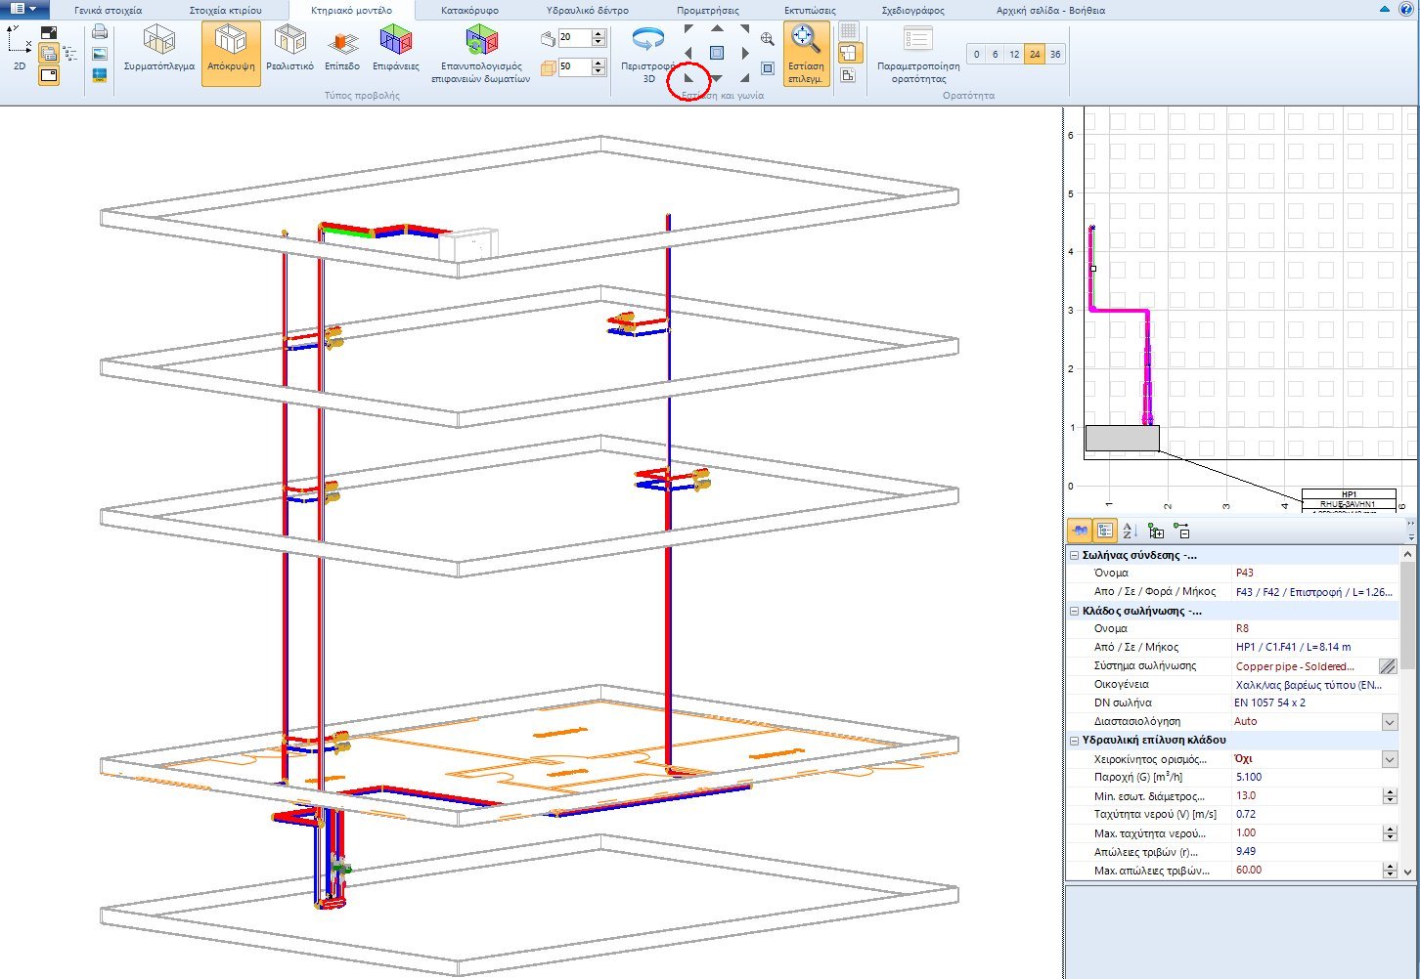Click the Εστίαση επιλεγμ. zoom tool
The image size is (1420, 979).
(x=806, y=53)
